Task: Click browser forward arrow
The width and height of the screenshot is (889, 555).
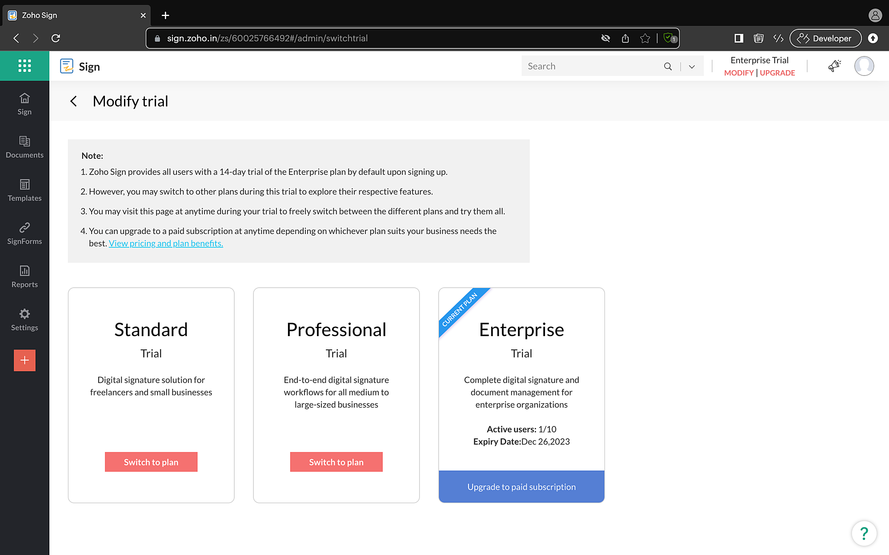Action: (36, 38)
